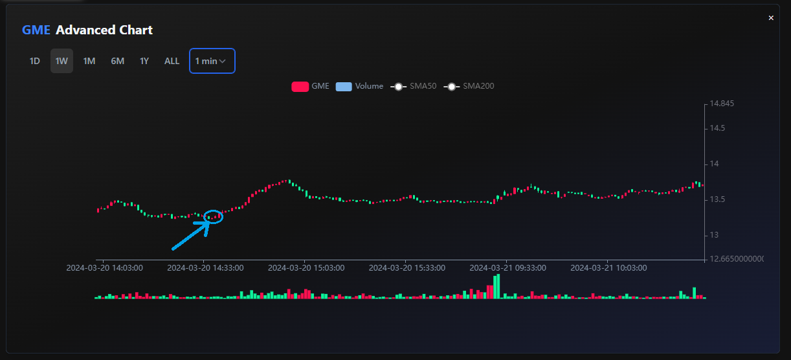
Task: Choose the 1Y time range
Action: (x=144, y=61)
